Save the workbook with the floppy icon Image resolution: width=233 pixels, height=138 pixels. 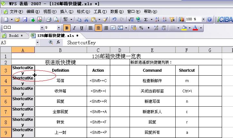(x=25, y=19)
